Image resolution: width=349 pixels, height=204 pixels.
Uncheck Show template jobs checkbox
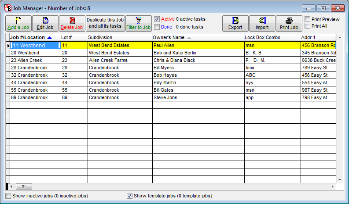129,196
